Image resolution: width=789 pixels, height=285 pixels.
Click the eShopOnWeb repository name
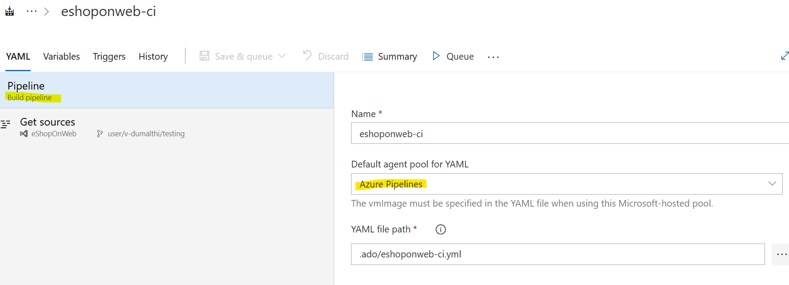54,134
